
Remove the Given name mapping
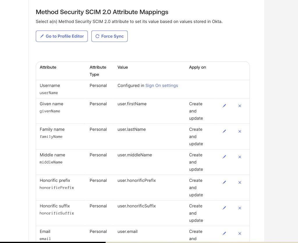tap(240, 106)
